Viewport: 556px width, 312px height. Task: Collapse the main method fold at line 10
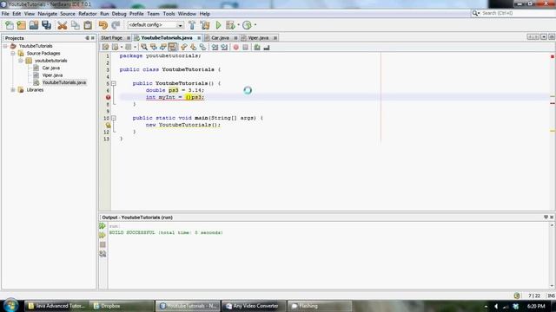point(114,118)
